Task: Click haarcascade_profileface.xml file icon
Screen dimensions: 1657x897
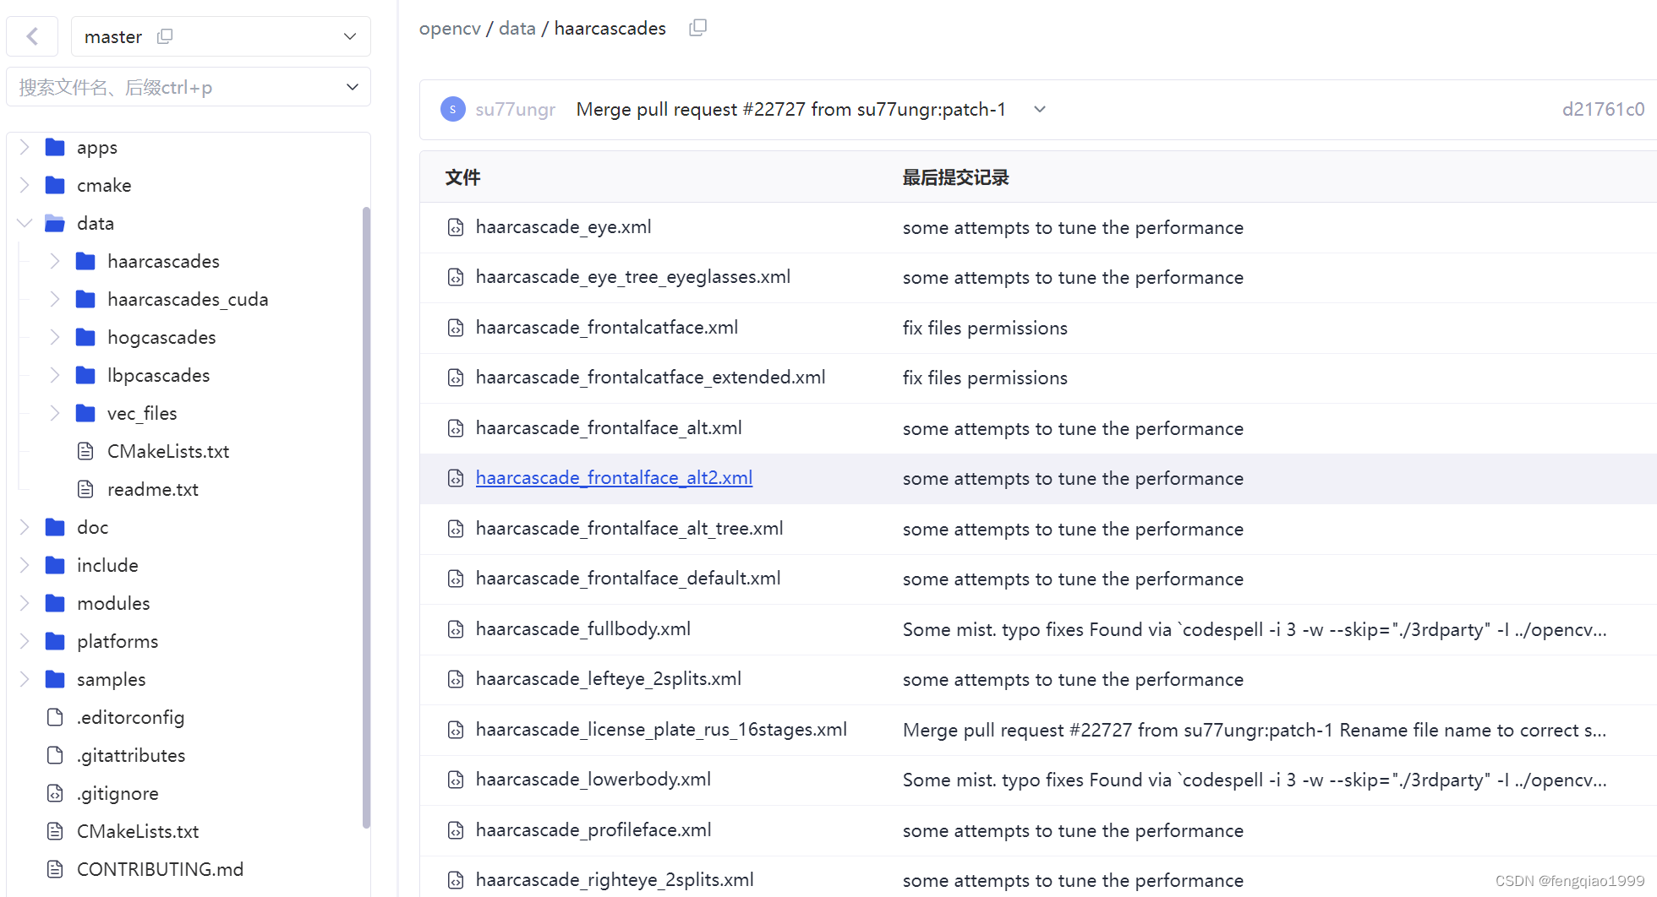Action: [x=456, y=830]
